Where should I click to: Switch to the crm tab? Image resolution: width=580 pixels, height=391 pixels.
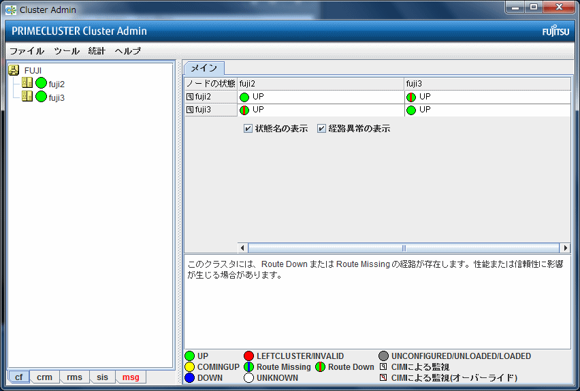pos(44,377)
